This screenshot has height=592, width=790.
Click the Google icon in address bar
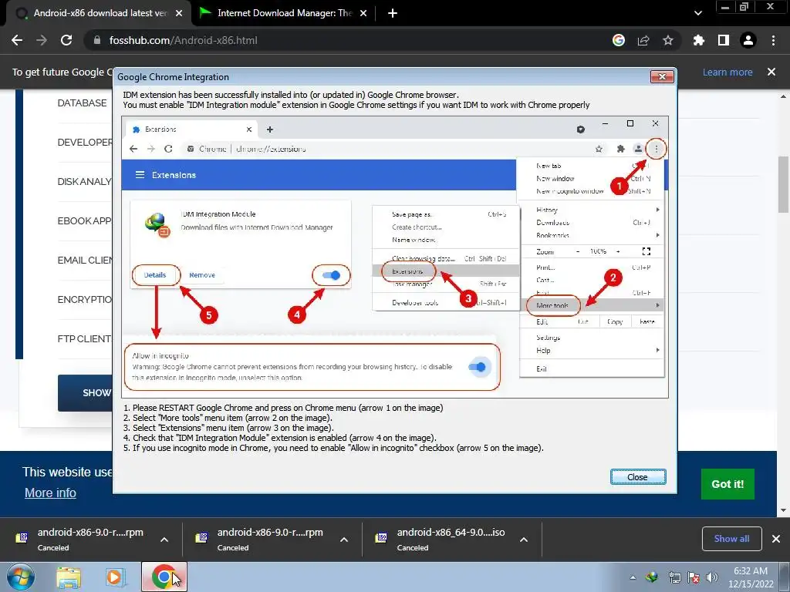pos(619,40)
